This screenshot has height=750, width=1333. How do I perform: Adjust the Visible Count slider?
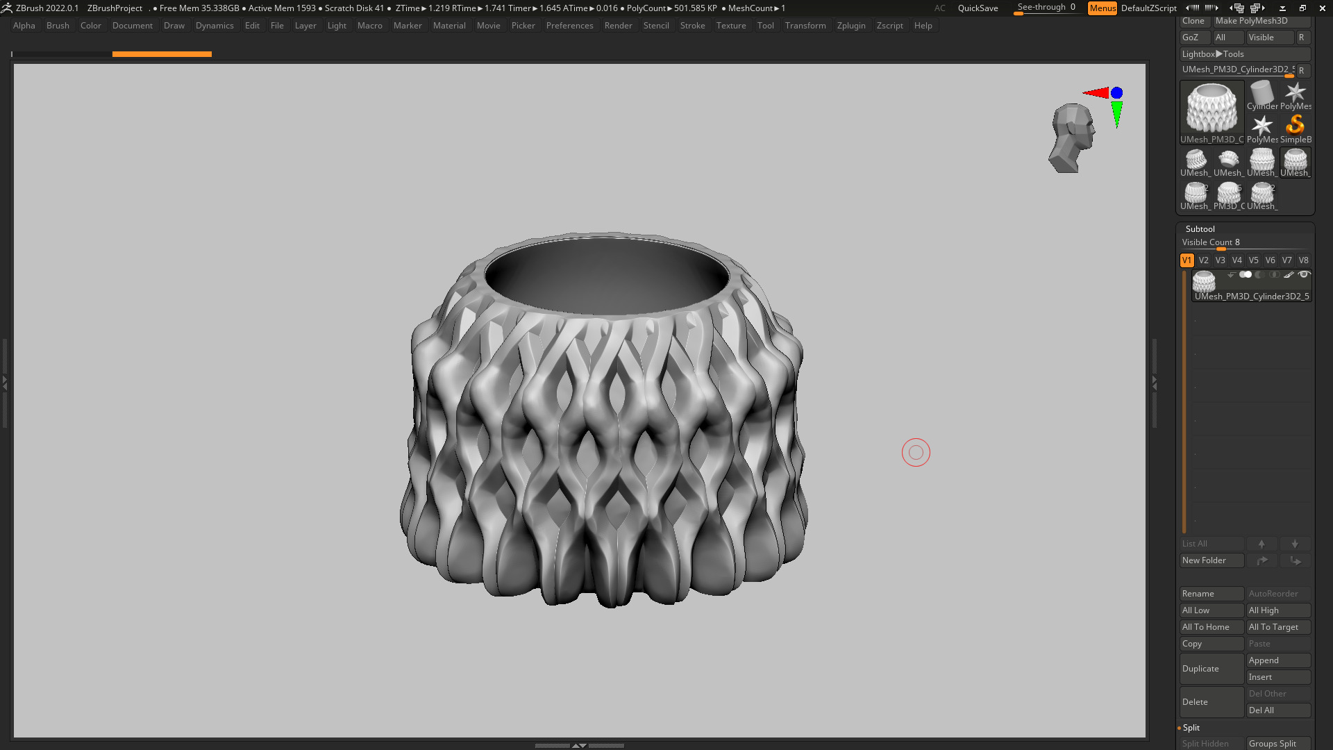(x=1245, y=243)
